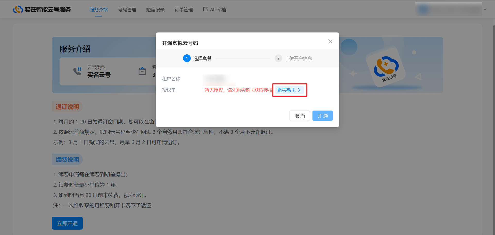Click the 立即开通 button
The image size is (495, 235).
(x=67, y=223)
